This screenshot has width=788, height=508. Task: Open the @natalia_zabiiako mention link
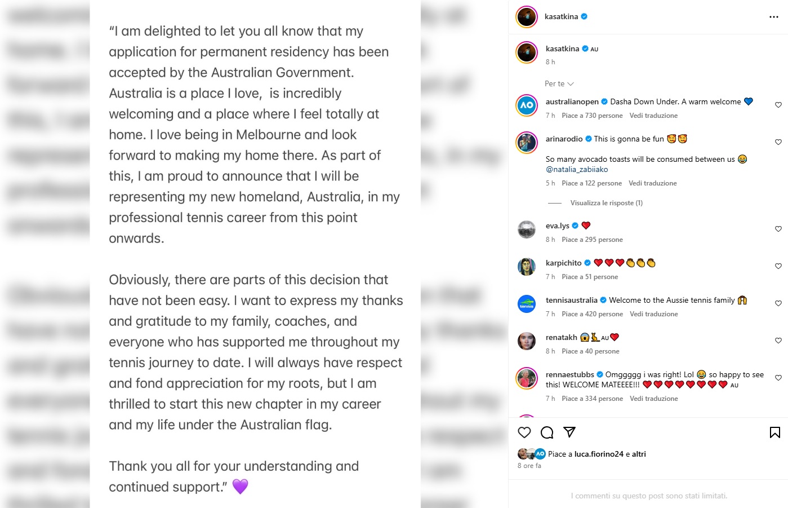[x=577, y=169]
